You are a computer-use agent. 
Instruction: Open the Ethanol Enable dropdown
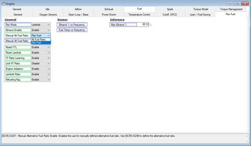pyautogui.click(x=41, y=30)
